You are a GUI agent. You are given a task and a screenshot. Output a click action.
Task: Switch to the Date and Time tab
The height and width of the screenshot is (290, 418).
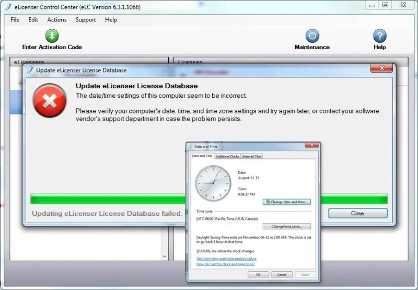202,156
